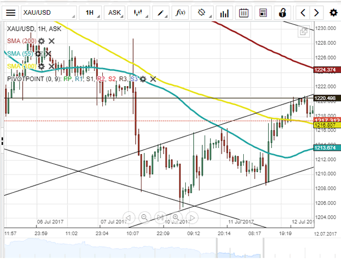This screenshot has width=341, height=260.
Task: Open the news panel icon
Action: 263,13
